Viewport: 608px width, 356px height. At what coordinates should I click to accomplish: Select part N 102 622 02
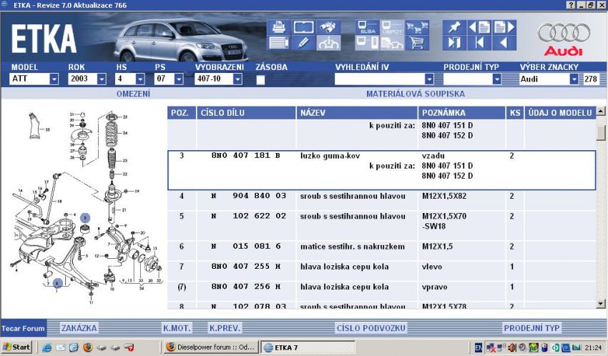point(248,216)
